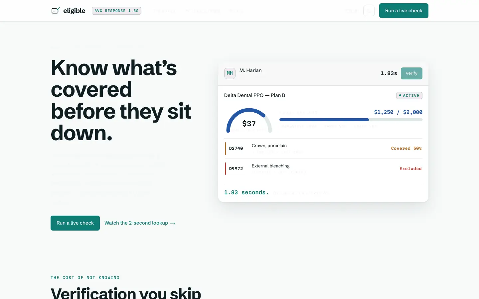Select the patient name M. Harlan
Image resolution: width=479 pixels, height=299 pixels.
[250, 70]
